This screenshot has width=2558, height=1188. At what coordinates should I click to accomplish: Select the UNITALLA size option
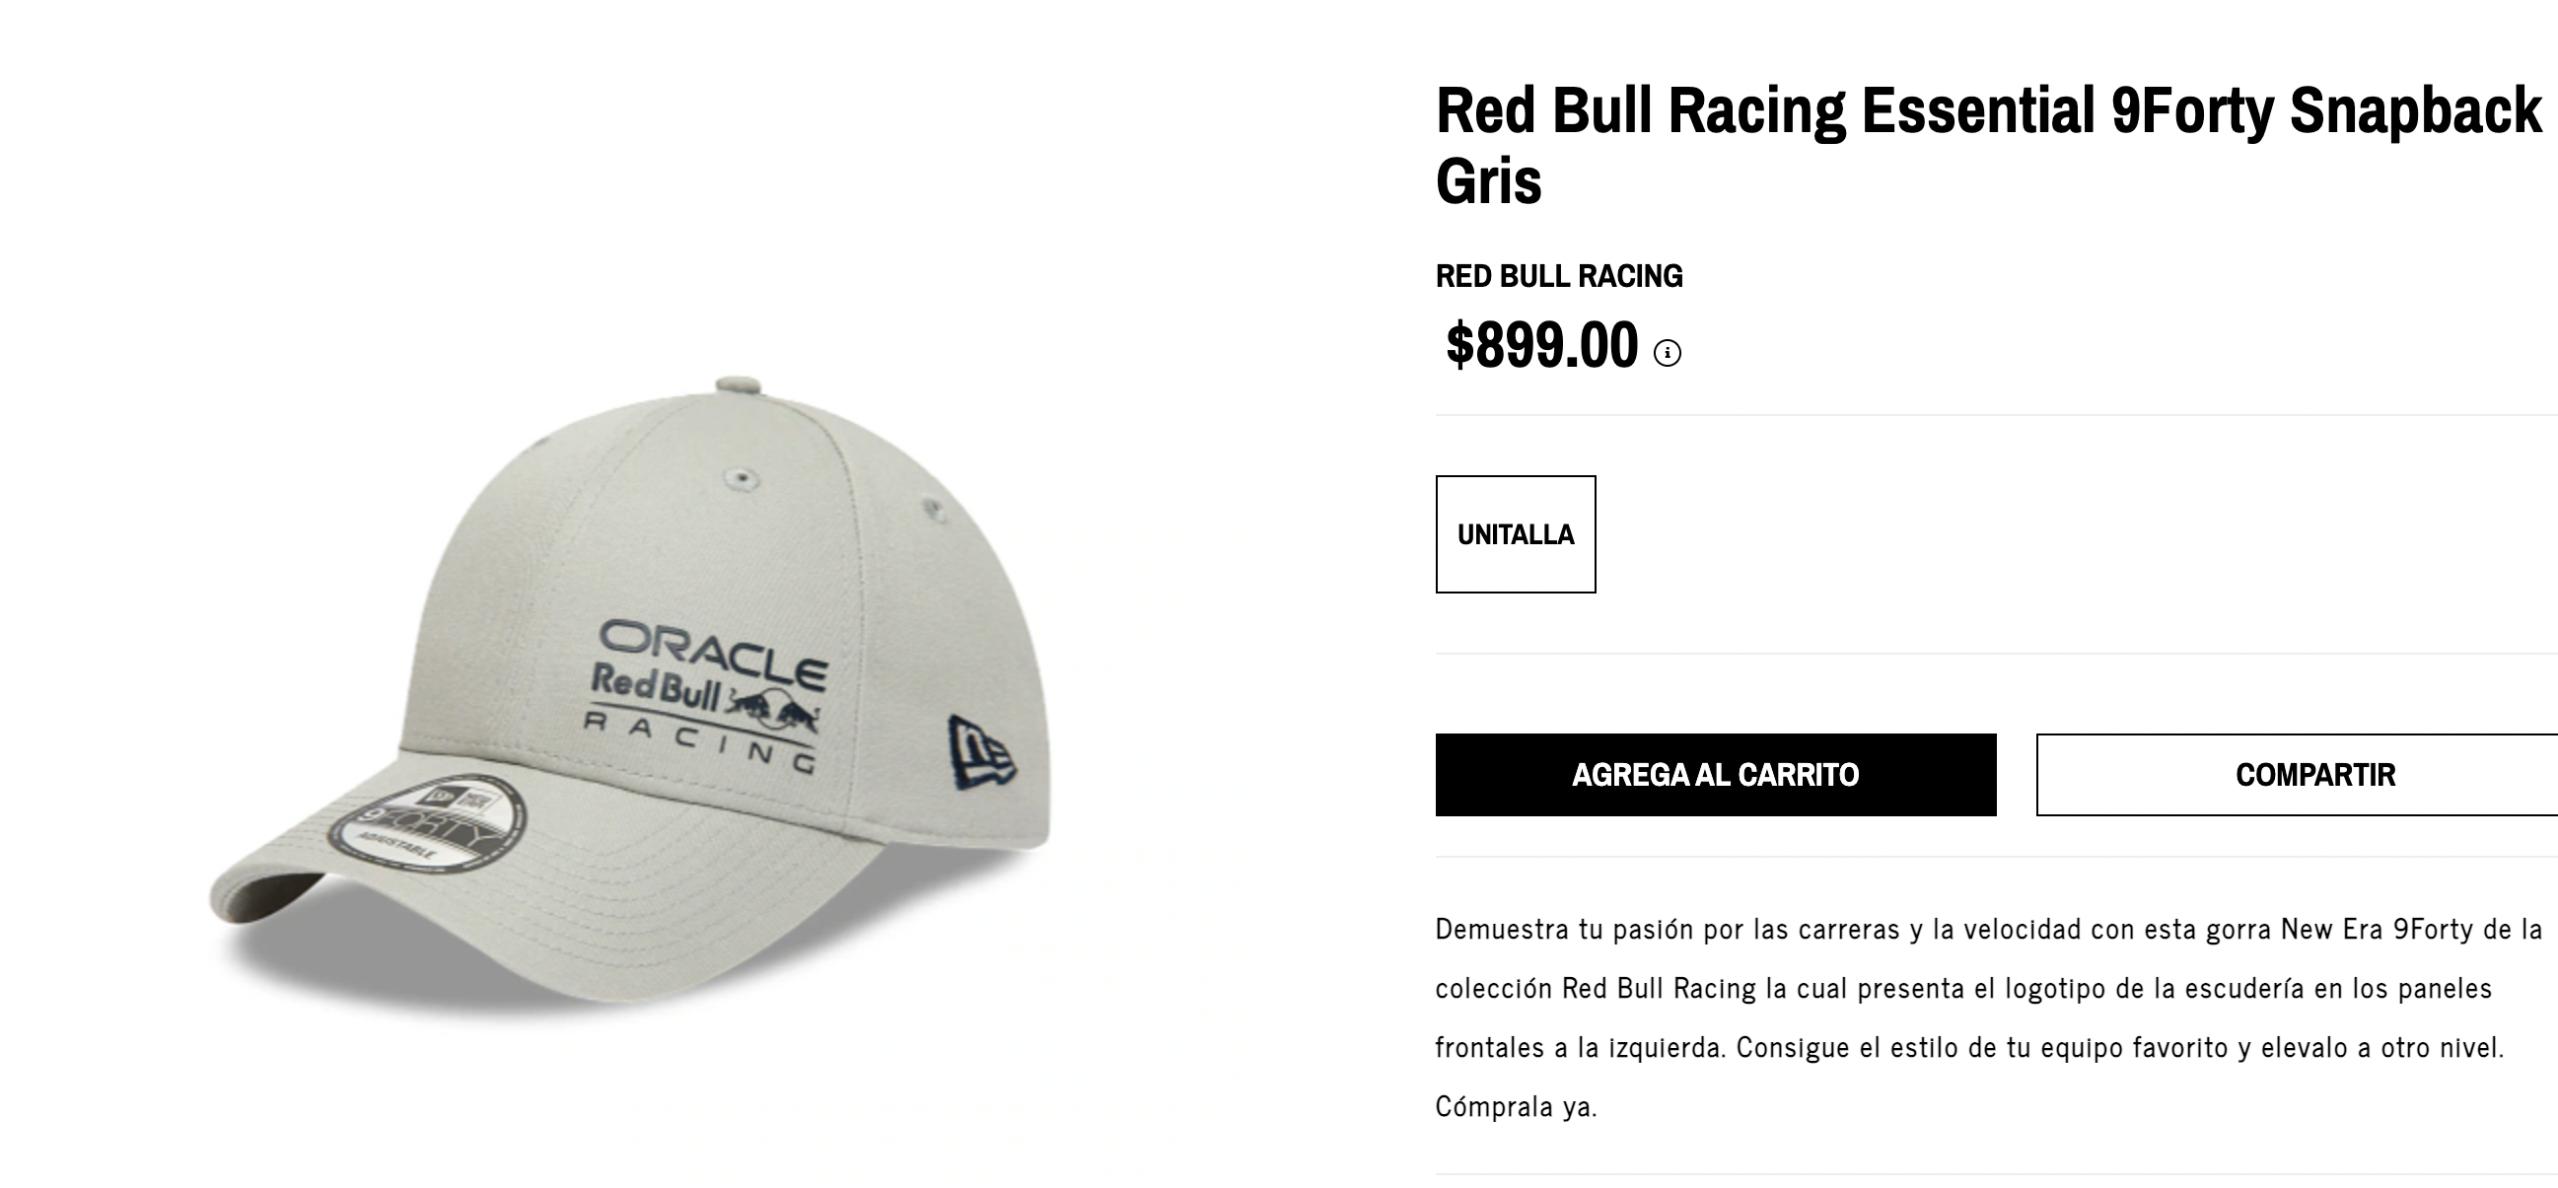tap(1516, 534)
